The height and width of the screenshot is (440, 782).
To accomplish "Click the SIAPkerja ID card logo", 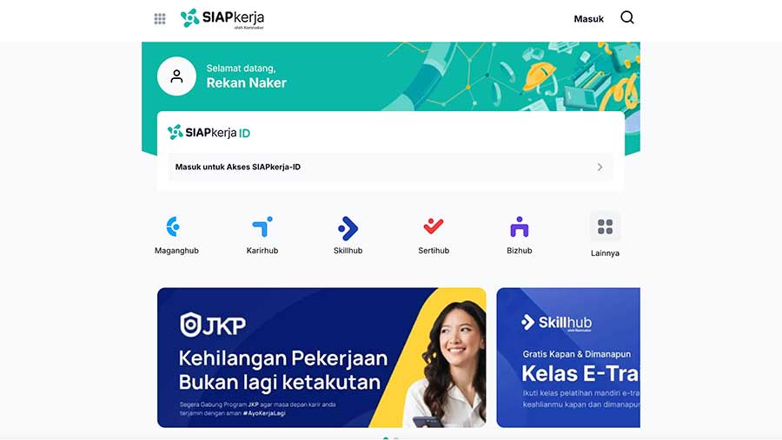I will pyautogui.click(x=209, y=132).
